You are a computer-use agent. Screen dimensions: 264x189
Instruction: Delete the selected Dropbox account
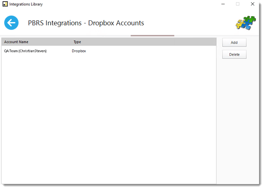(x=234, y=54)
